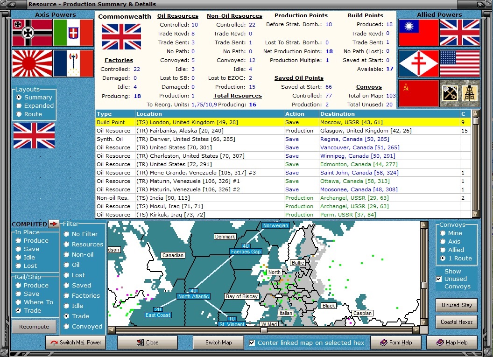Click the table scrollbar up arrow

[476, 113]
